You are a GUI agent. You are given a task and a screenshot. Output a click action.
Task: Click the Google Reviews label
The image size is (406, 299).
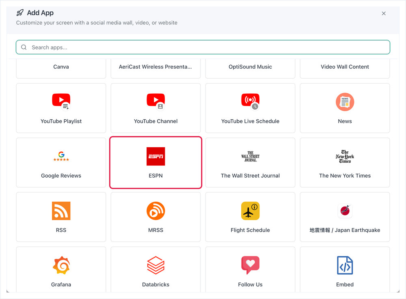(61, 176)
